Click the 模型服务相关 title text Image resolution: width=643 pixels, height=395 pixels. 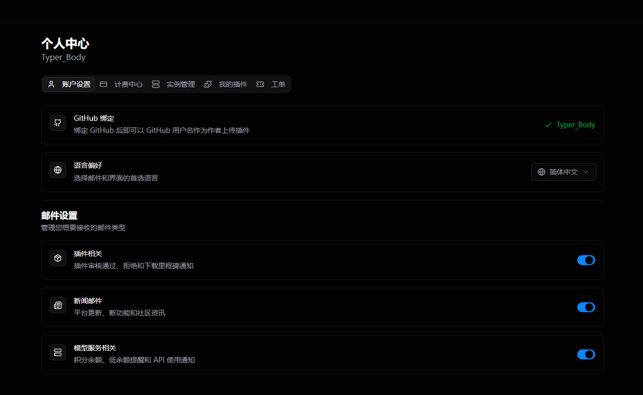tap(95, 348)
